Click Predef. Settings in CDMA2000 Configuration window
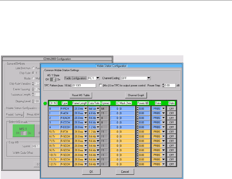 [x=15, y=114]
